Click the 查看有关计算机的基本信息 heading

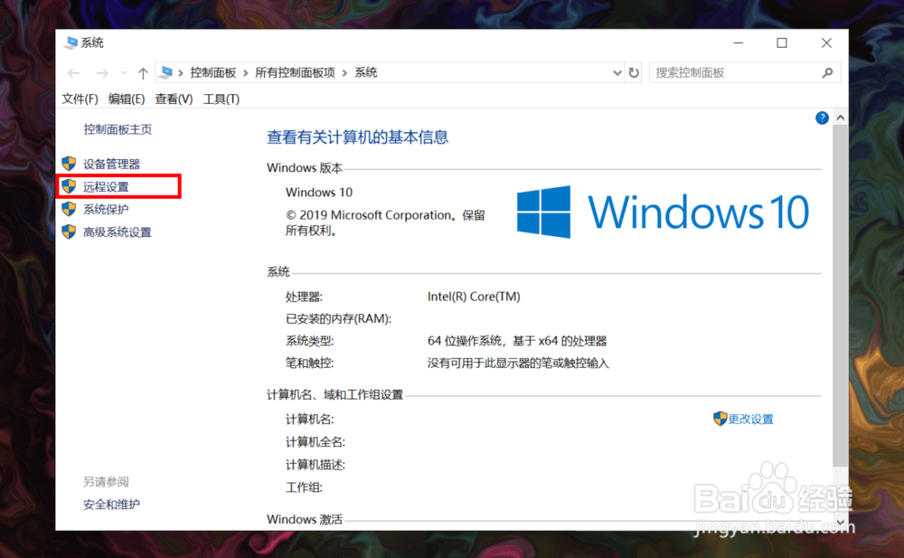(357, 137)
